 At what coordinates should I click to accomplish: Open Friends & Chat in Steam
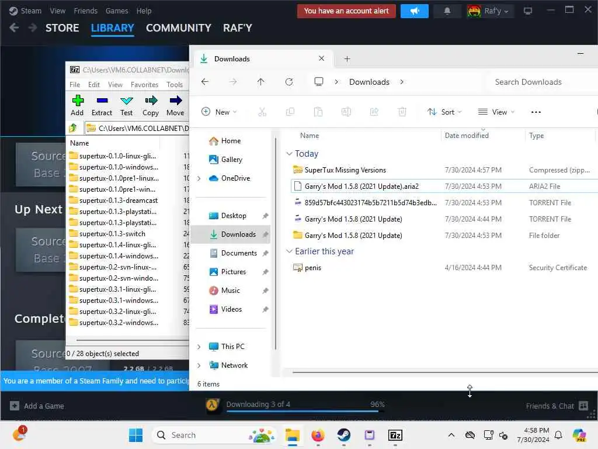point(557,406)
